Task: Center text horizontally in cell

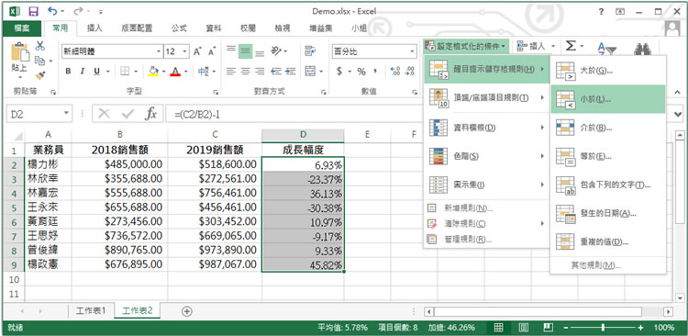Action: point(246,72)
